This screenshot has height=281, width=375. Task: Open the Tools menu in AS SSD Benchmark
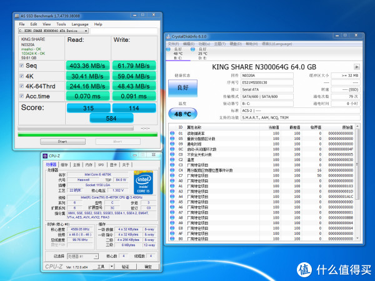click(x=61, y=24)
